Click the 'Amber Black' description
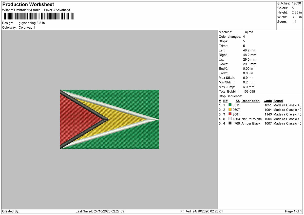 251,123
